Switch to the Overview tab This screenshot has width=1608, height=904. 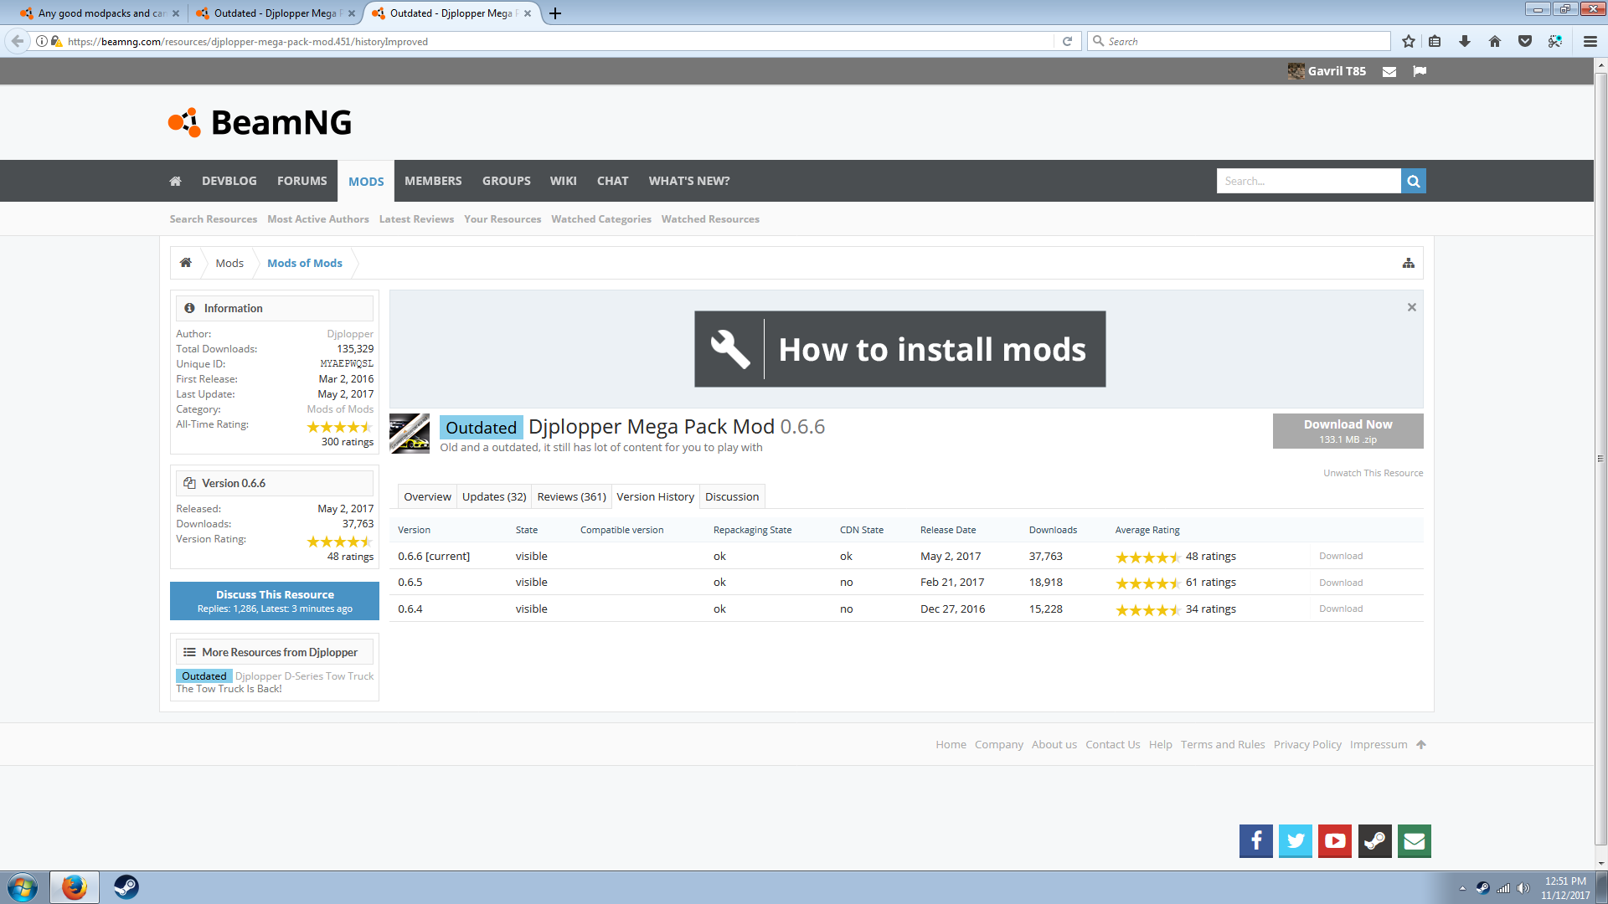(427, 496)
